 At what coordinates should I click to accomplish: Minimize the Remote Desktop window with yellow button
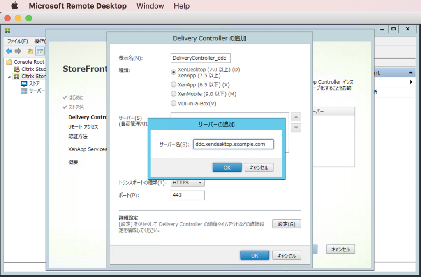[18, 18]
